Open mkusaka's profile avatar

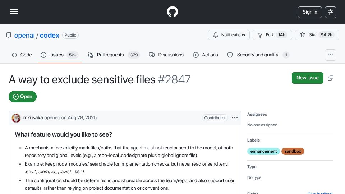(x=16, y=118)
